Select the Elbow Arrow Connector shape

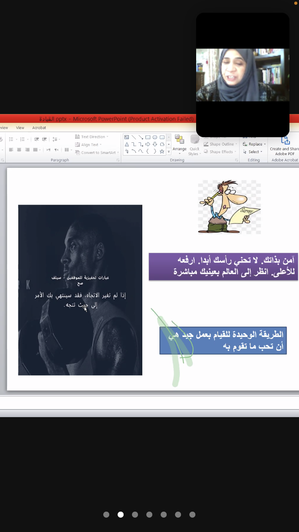[141, 144]
